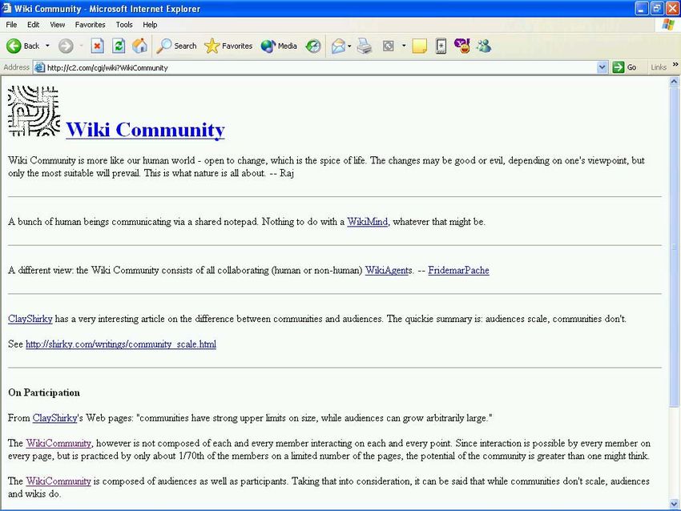Open the View menu

pyautogui.click(x=58, y=25)
